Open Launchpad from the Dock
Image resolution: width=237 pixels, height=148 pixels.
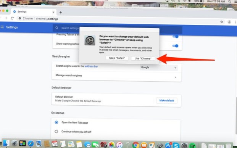[15, 143]
